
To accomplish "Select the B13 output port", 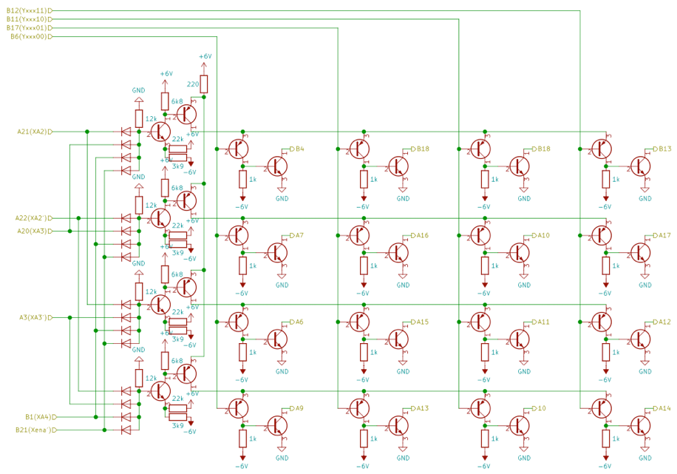I will pos(662,149).
